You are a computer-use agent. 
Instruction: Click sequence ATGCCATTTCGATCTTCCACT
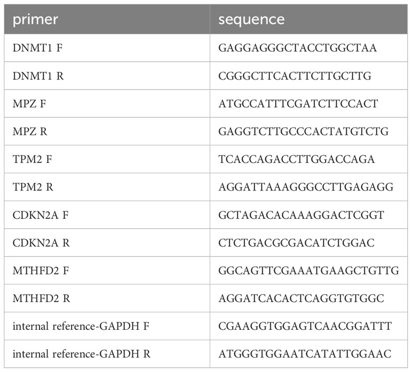(298, 104)
